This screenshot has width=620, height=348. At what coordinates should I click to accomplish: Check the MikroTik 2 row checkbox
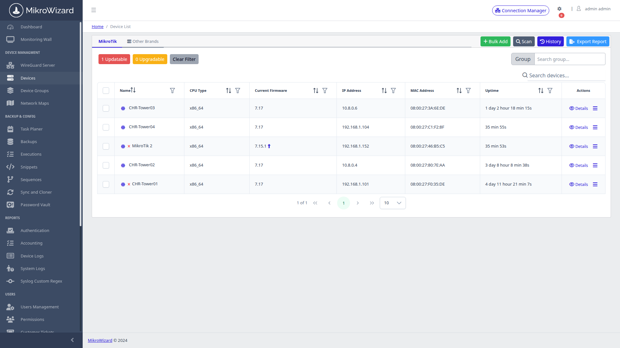pos(106,146)
